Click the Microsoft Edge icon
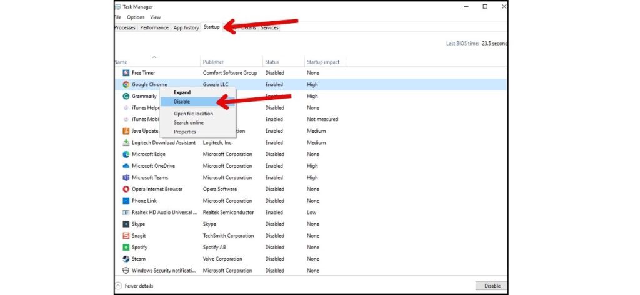 pyautogui.click(x=126, y=155)
